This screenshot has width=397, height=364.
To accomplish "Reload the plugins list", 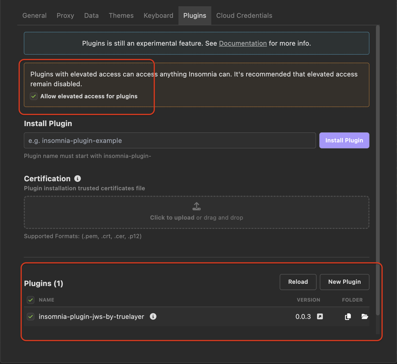I will click(298, 282).
